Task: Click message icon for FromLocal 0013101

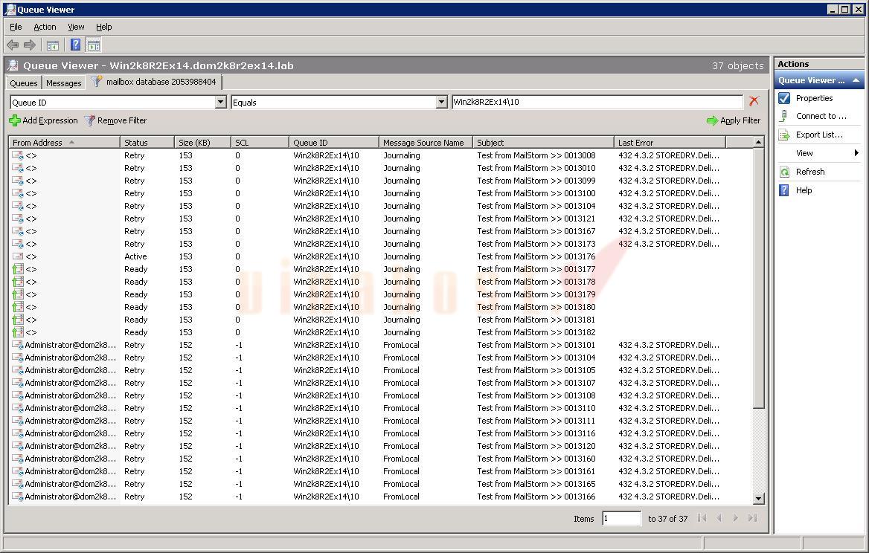Action: tap(18, 345)
